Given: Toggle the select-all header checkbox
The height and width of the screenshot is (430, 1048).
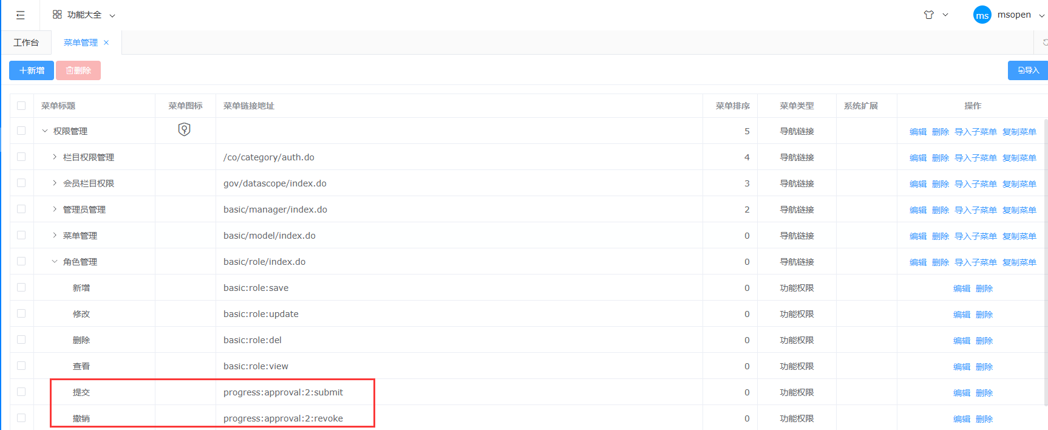Looking at the screenshot, I should [x=21, y=106].
